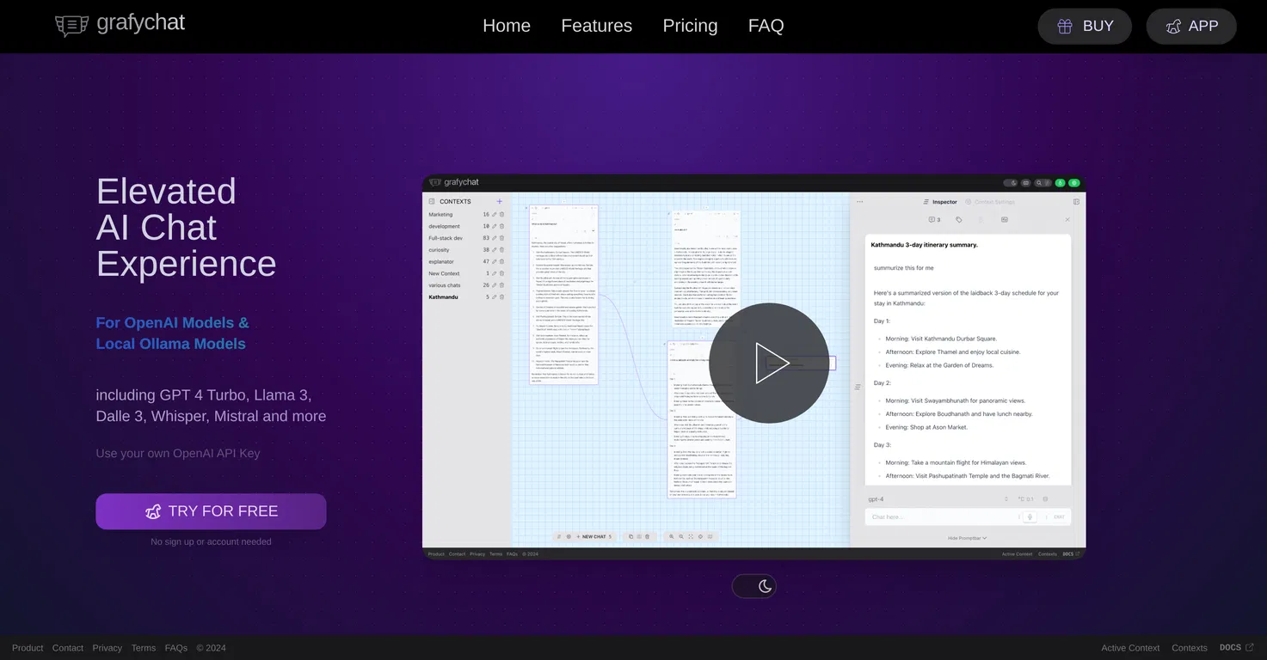
Task: Open the gpt-4 model dropdown in preview
Action: click(938, 499)
